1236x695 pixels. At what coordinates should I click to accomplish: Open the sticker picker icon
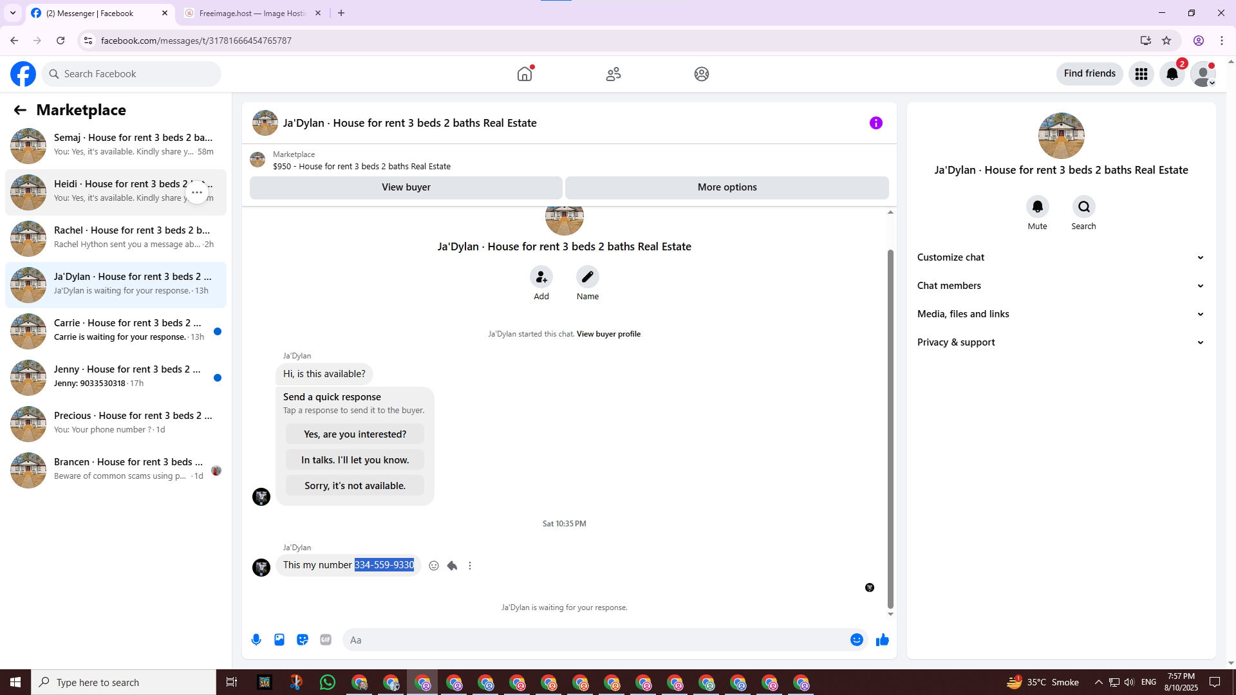(x=303, y=640)
